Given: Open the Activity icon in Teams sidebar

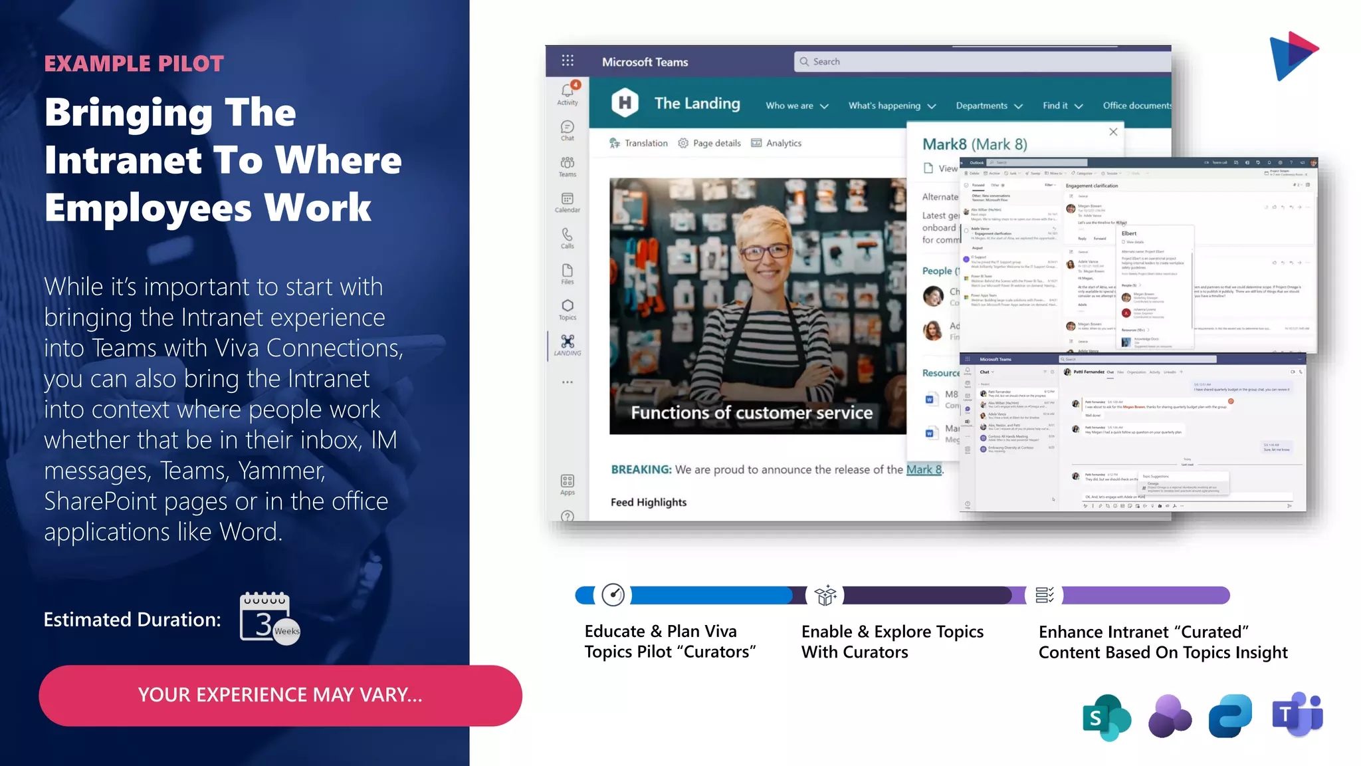Looking at the screenshot, I should [x=568, y=94].
